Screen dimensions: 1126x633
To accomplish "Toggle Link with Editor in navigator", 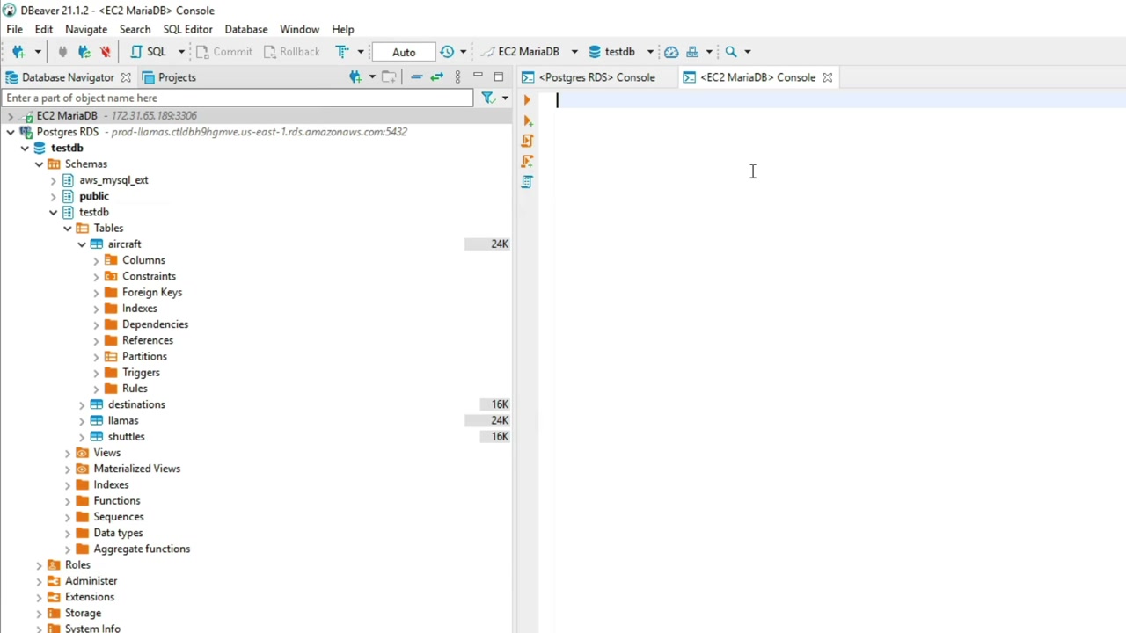I will click(436, 77).
